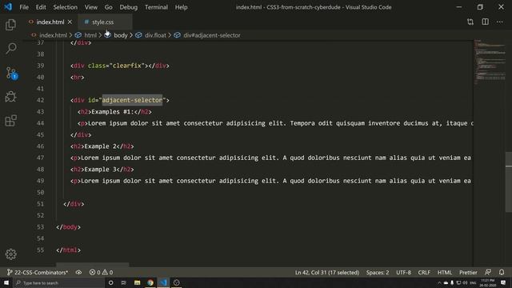Screen dimensions: 512x288
Task: Change end of line sequence CRLF
Action: pos(424,272)
